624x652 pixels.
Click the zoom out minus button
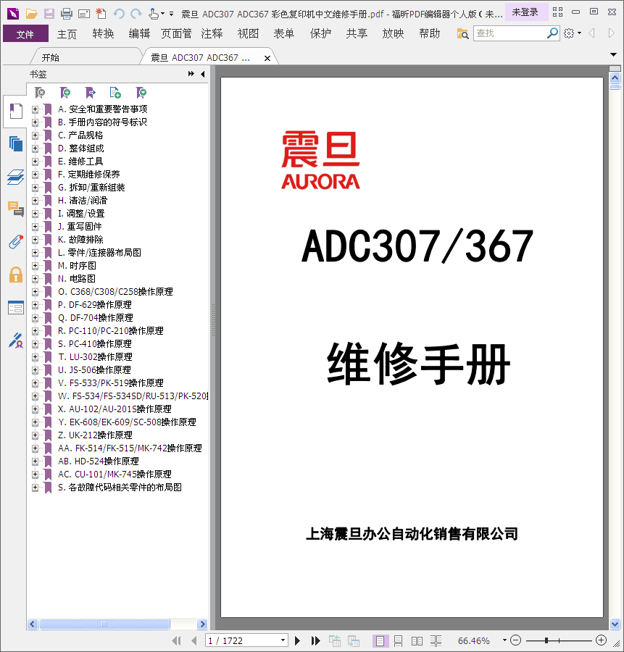click(516, 640)
